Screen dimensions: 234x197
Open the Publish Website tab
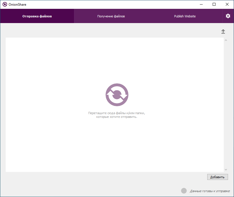click(x=185, y=16)
